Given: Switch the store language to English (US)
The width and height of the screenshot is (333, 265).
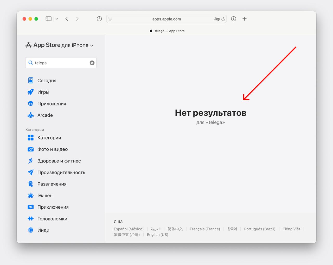Looking at the screenshot, I should (157, 234).
